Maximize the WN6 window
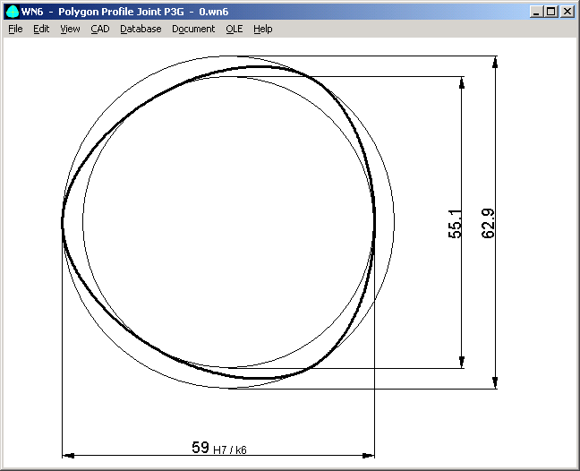Screen dimensions: 580x471 (x=550, y=12)
